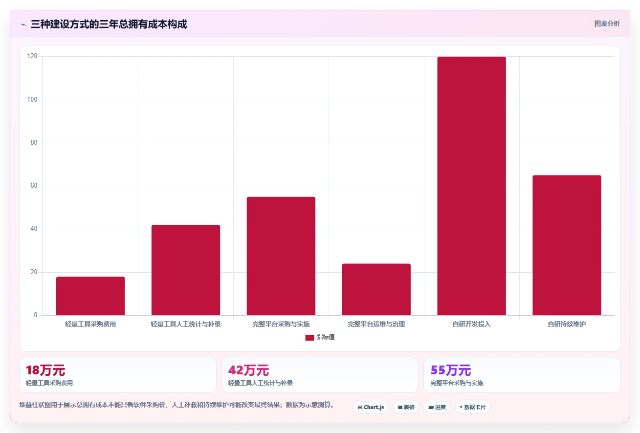Screen dimensions: 640x433
Task: Click the 完整平台运维与治理 bar
Action: tap(376, 289)
